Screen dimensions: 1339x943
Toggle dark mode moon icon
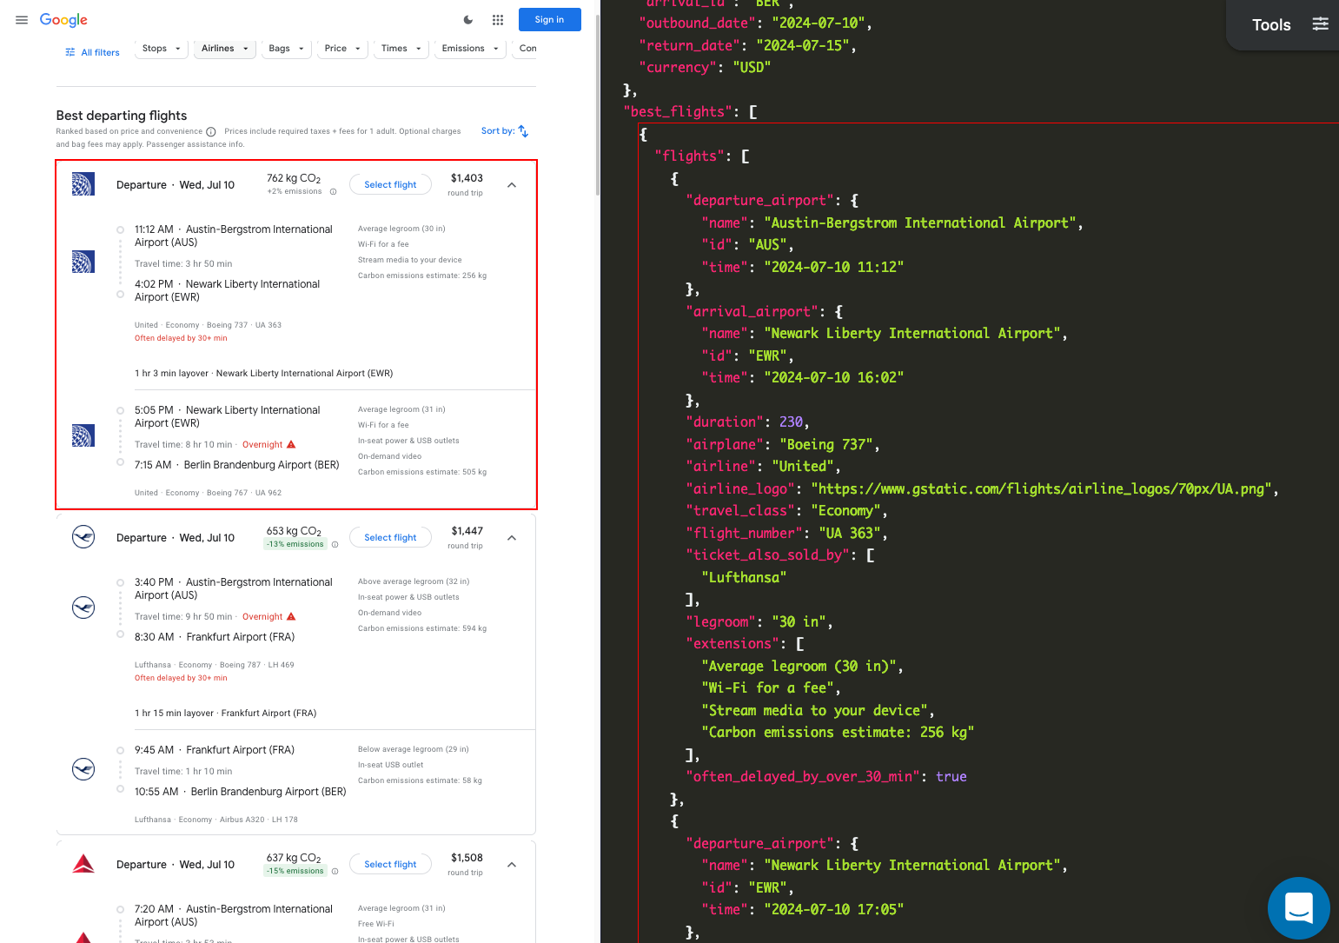click(468, 20)
